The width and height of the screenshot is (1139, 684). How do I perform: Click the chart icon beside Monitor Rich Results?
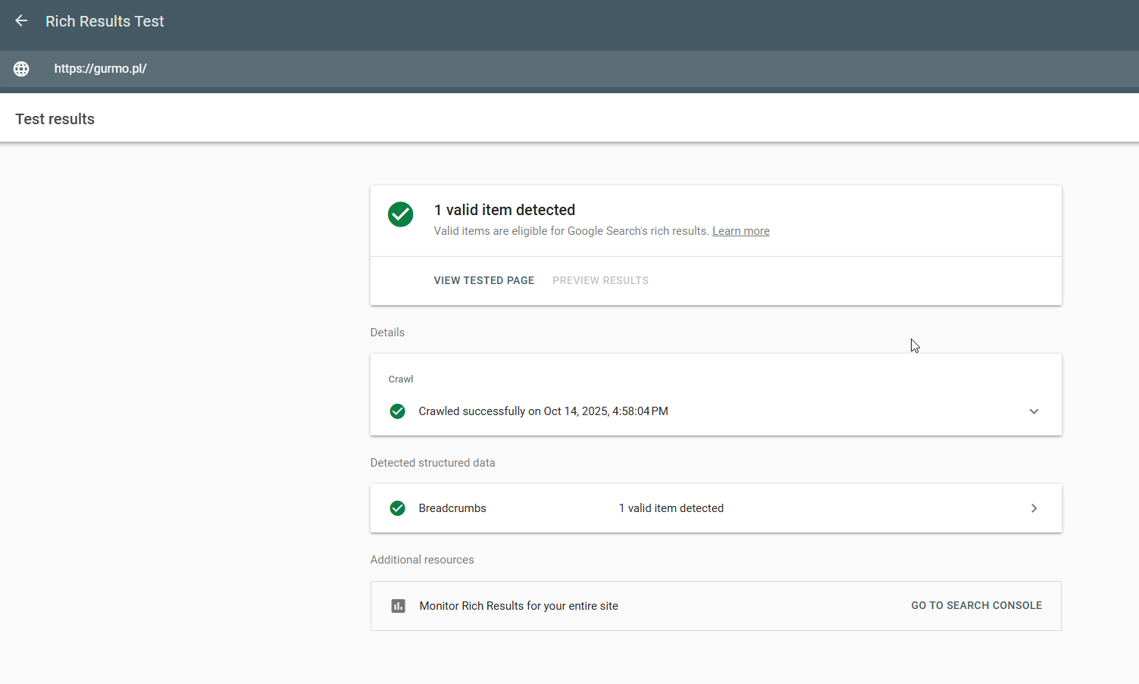(398, 606)
